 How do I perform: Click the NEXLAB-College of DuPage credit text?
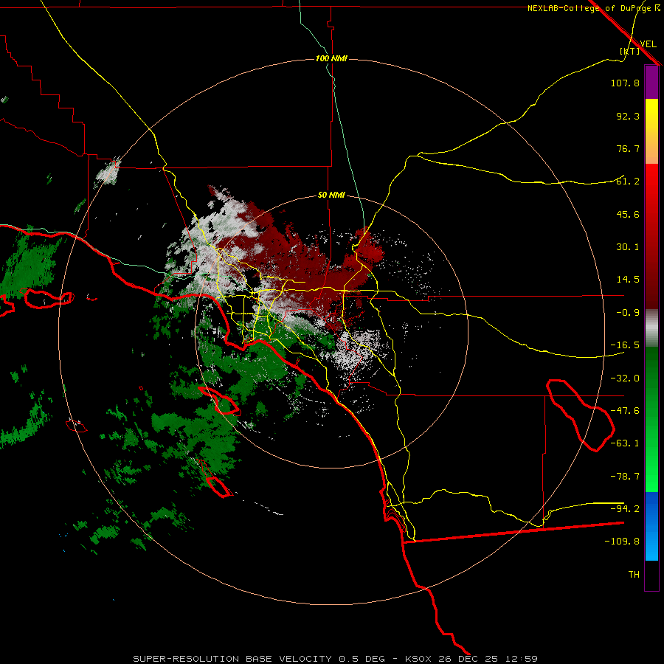[589, 8]
